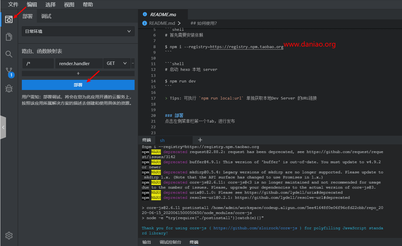Add a route mapping row with plus bar
Viewport: 402px width, 246px height.
[x=78, y=74]
